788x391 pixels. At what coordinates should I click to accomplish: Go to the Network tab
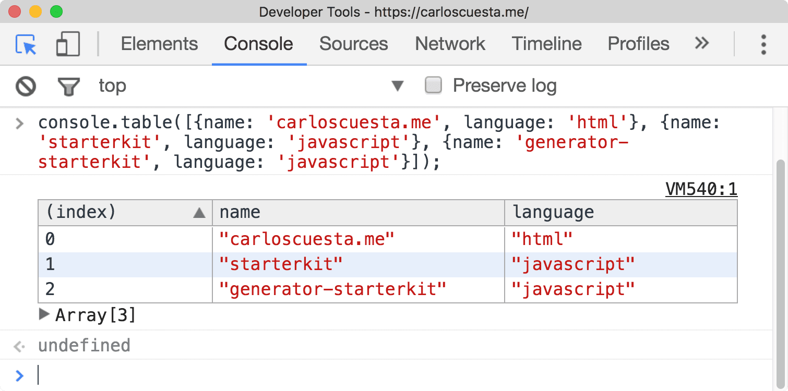(x=450, y=44)
